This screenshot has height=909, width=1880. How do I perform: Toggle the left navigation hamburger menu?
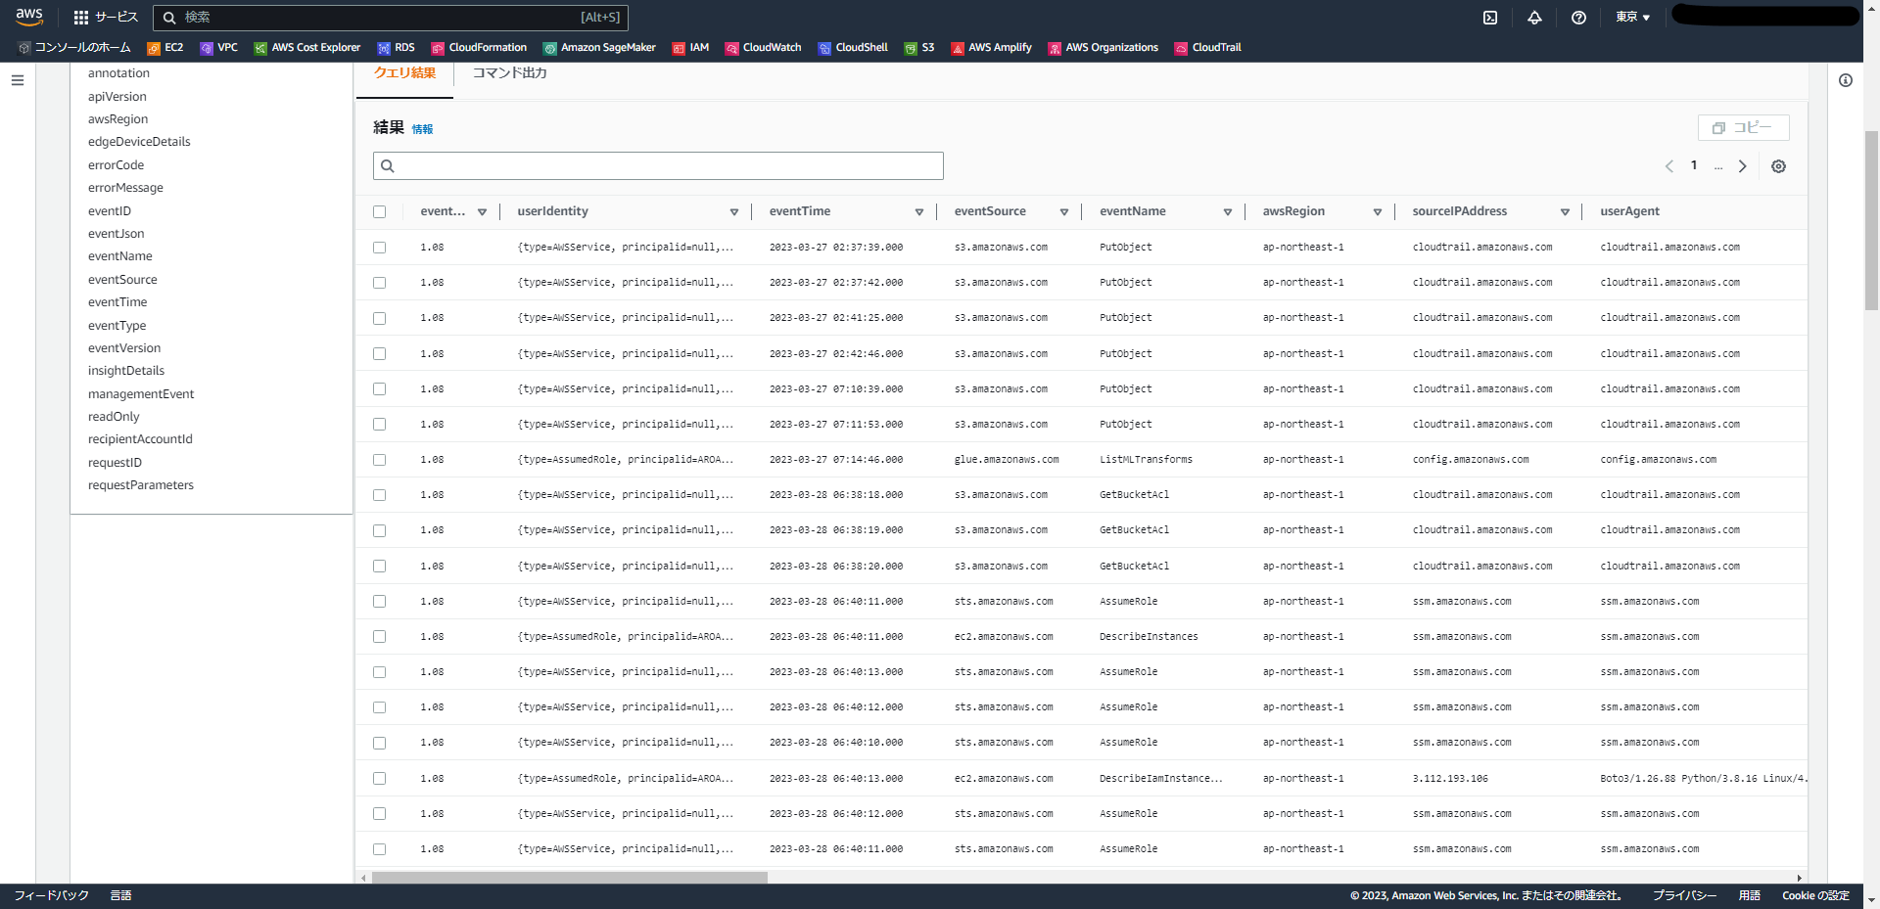pyautogui.click(x=18, y=80)
